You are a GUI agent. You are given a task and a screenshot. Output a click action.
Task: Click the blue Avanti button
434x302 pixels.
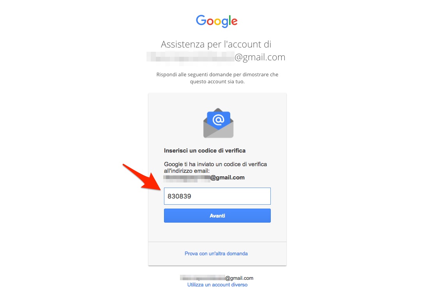[x=217, y=216]
